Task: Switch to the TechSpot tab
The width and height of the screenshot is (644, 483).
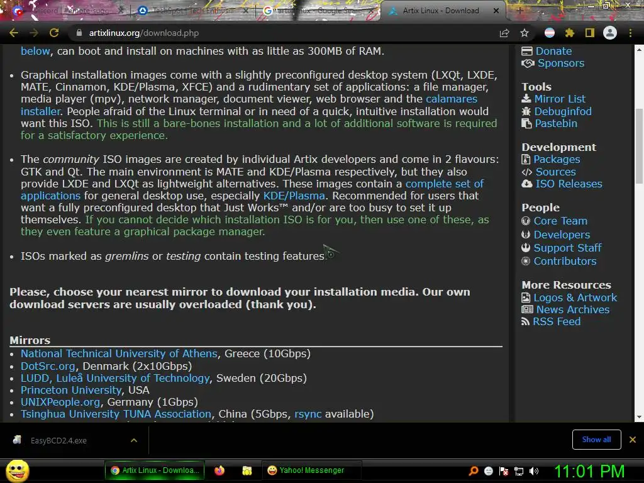Action: [193, 11]
